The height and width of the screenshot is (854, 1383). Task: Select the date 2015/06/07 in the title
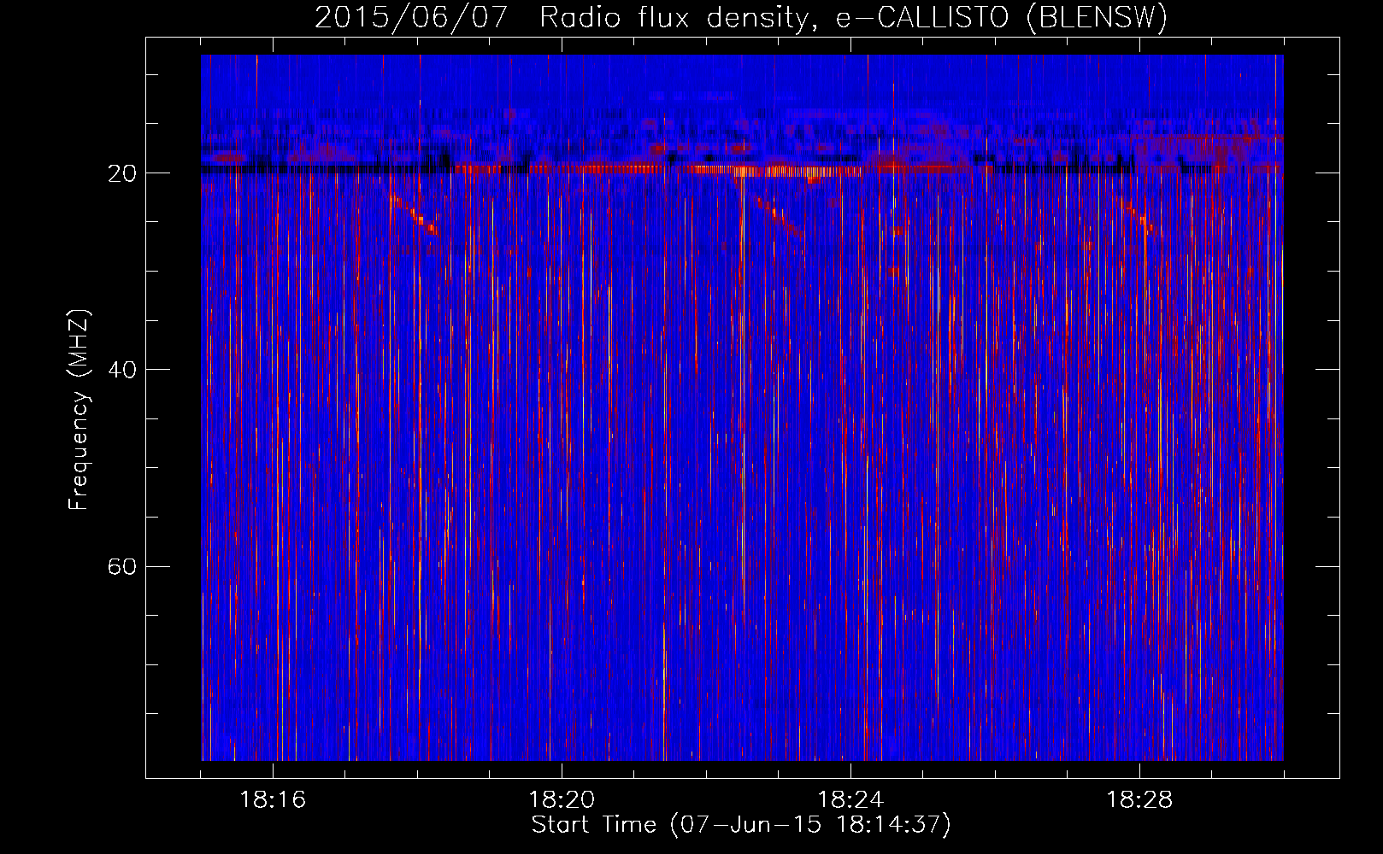point(410,17)
